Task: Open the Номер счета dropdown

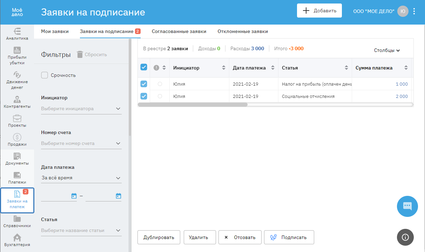Action: point(81,144)
